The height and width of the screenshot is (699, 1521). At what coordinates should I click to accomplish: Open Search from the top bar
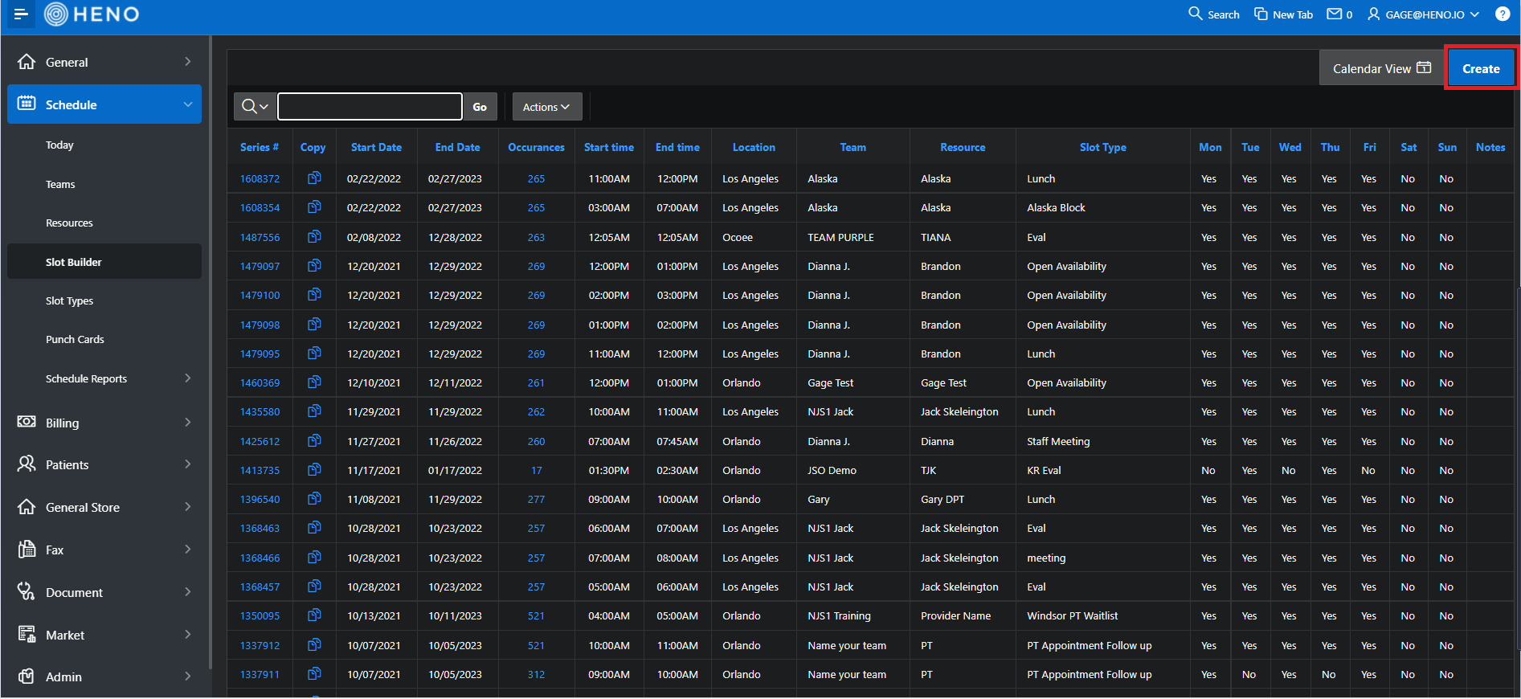[x=1213, y=14]
